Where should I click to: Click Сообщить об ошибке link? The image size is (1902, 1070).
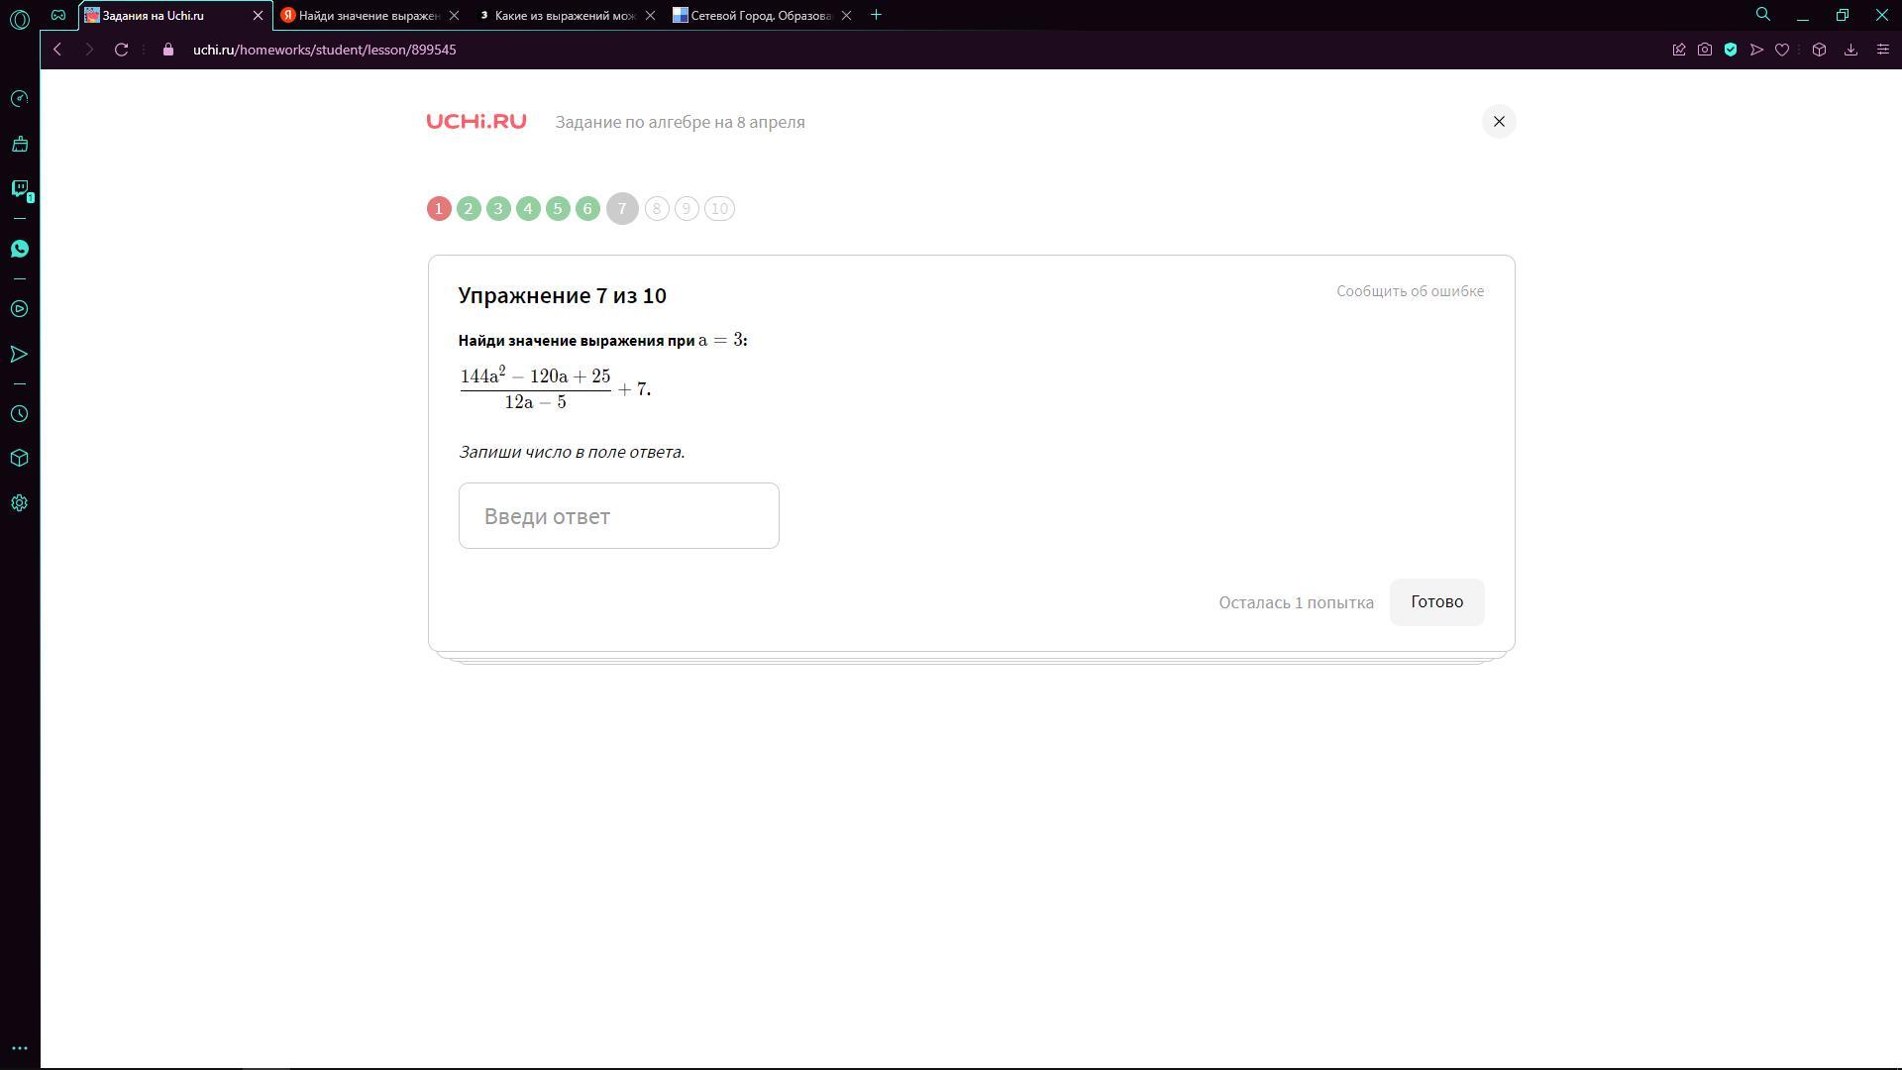coord(1410,291)
